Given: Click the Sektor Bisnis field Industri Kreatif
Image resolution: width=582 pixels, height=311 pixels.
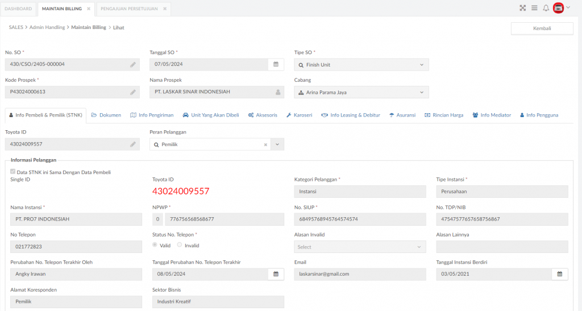Looking at the screenshot, I should [218, 302].
